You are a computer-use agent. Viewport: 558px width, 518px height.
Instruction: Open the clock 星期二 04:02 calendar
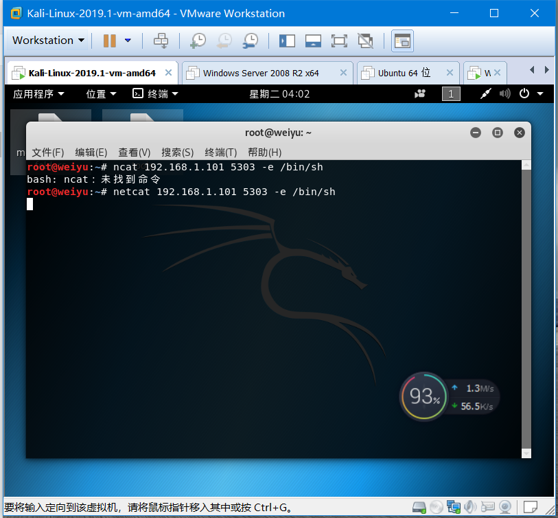point(279,94)
